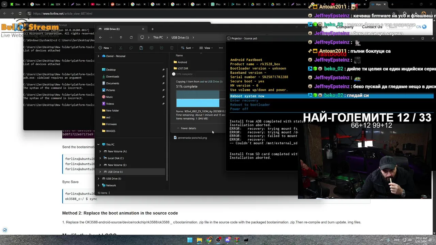The width and height of the screenshot is (436, 245).
Task: Click USB Drive (I:) in the breadcrumb path
Action: (x=180, y=37)
